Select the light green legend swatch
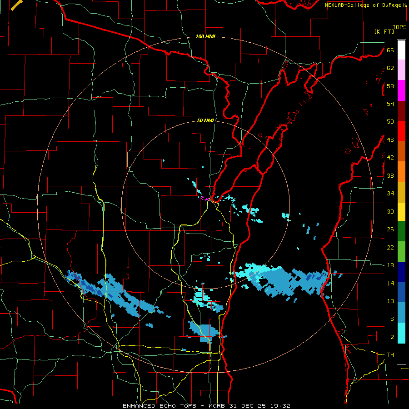The width and height of the screenshot is (409, 409). (401, 252)
